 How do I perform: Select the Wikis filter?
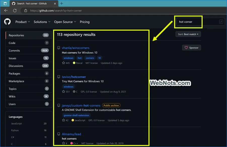[29, 96]
